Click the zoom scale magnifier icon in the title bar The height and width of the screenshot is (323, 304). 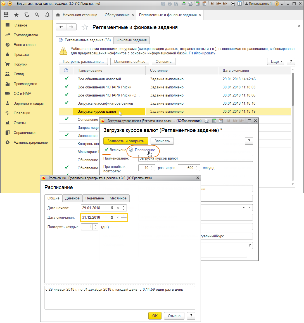(x=233, y=4)
